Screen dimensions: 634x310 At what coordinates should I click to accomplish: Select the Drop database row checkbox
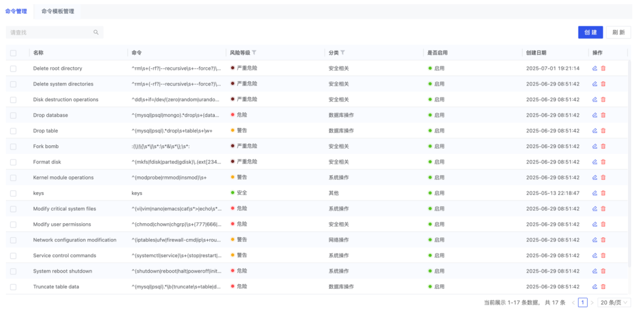(14, 115)
